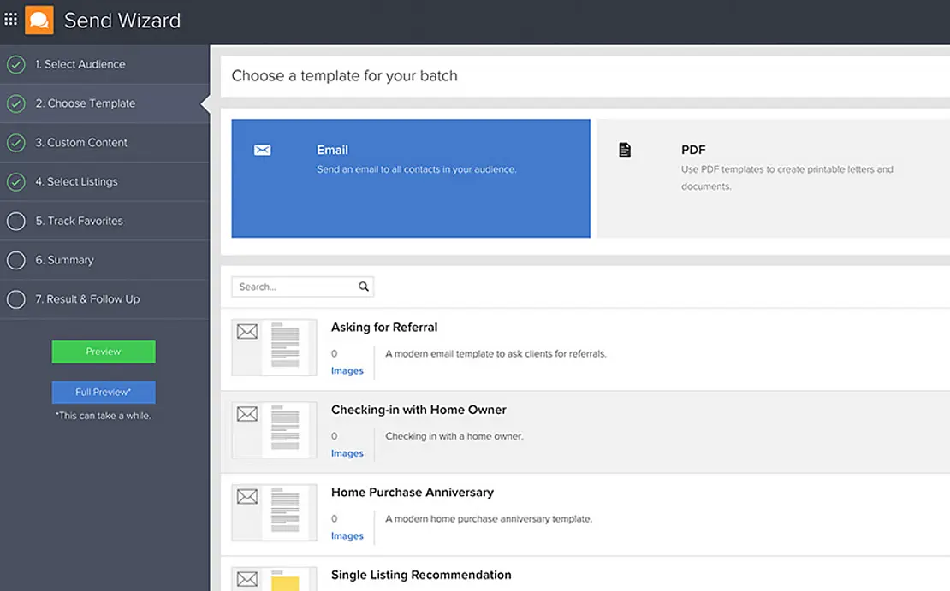Open Images link under Home Purchase Anniversary
This screenshot has height=591, width=950.
coord(347,536)
